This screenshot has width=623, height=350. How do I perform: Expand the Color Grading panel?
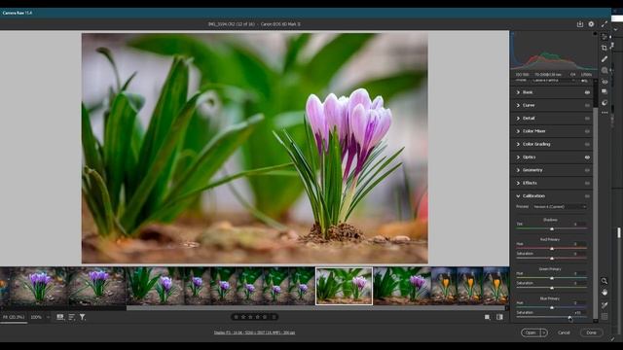(518, 145)
